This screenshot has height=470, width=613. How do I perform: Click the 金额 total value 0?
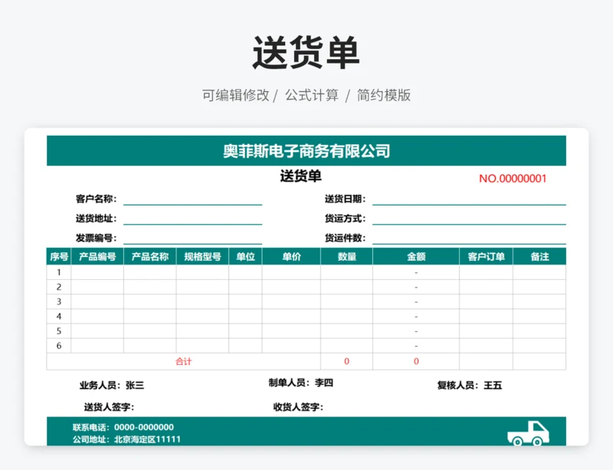[x=416, y=361]
